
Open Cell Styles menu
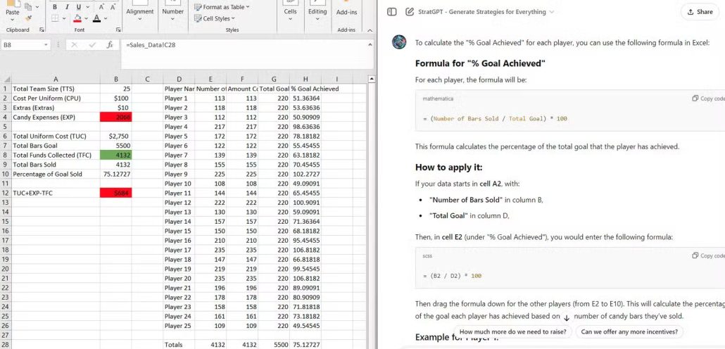click(215, 18)
